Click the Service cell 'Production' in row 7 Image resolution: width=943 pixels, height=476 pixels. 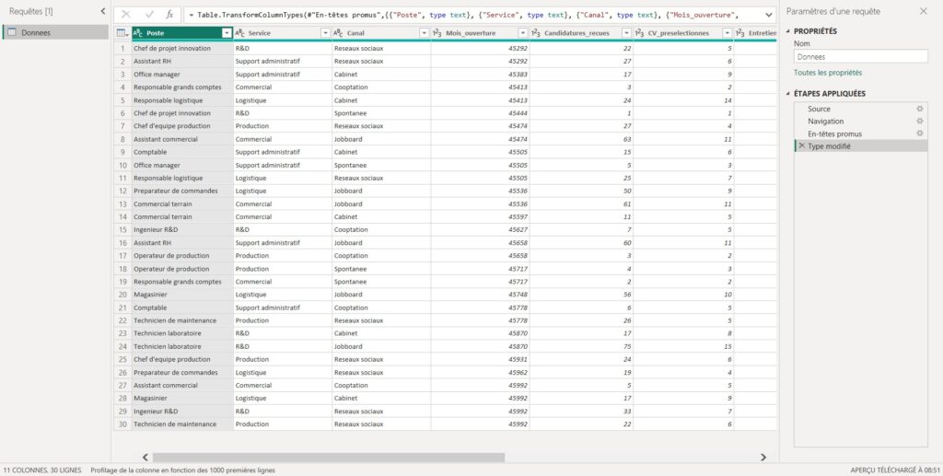coord(283,126)
